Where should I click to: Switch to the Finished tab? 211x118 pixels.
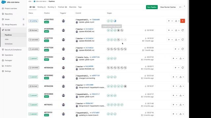62,7
